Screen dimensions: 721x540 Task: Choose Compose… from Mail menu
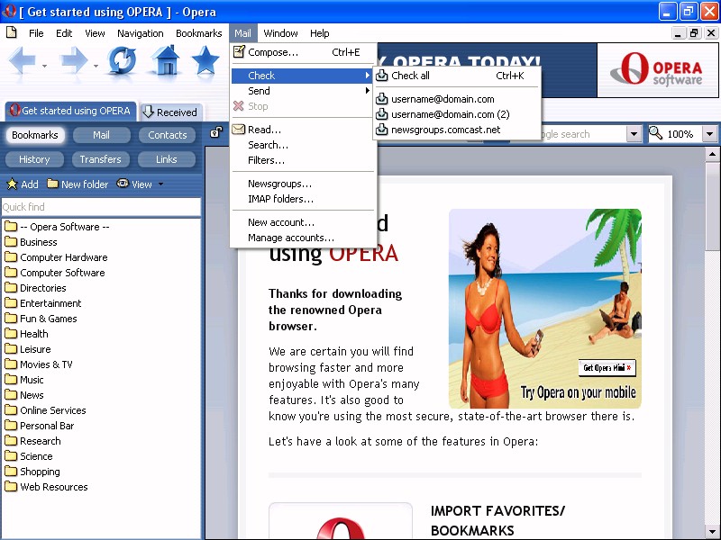click(x=304, y=52)
